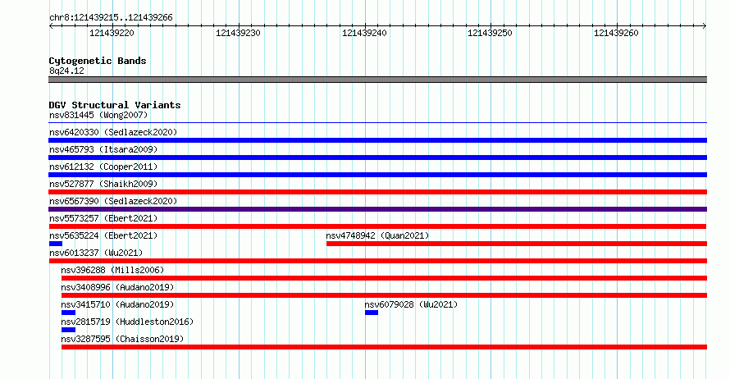The image size is (730, 379).
Task: Click the blue bar under nsv6420330
Action: [377, 140]
